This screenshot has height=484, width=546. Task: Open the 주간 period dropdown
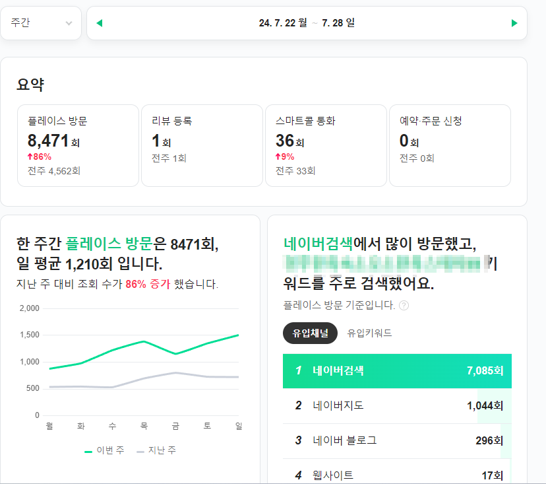[x=41, y=23]
